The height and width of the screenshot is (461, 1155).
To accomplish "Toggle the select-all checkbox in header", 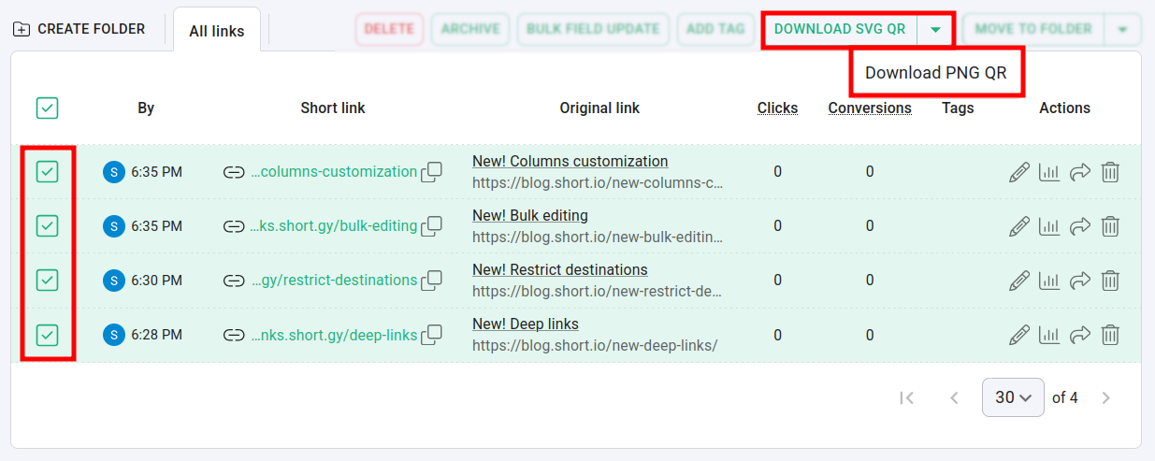I will coord(48,108).
